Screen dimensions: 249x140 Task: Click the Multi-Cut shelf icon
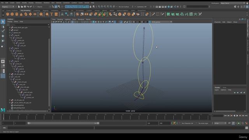[x=153, y=14]
